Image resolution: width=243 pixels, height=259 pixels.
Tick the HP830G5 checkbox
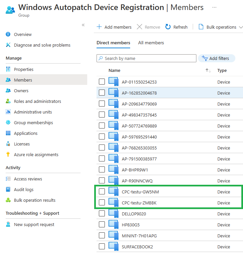click(102, 224)
